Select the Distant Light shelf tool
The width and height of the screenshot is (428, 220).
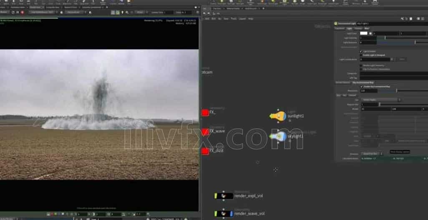pyautogui.click(x=273, y=3)
